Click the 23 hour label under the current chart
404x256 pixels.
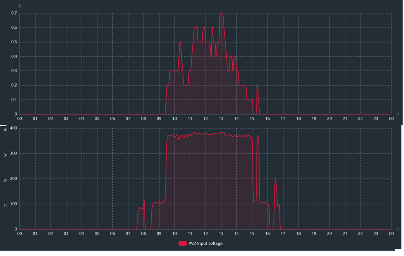click(376, 118)
